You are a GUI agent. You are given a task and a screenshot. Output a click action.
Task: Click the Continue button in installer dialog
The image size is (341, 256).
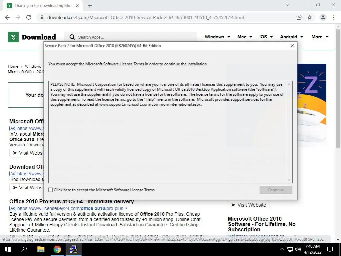point(276,190)
